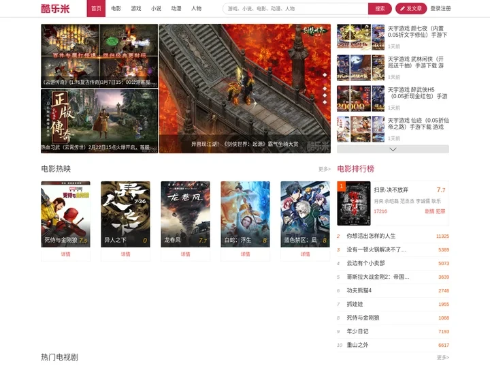Switch to the 小说 navigation tab
This screenshot has width=490, height=368.
click(156, 8)
